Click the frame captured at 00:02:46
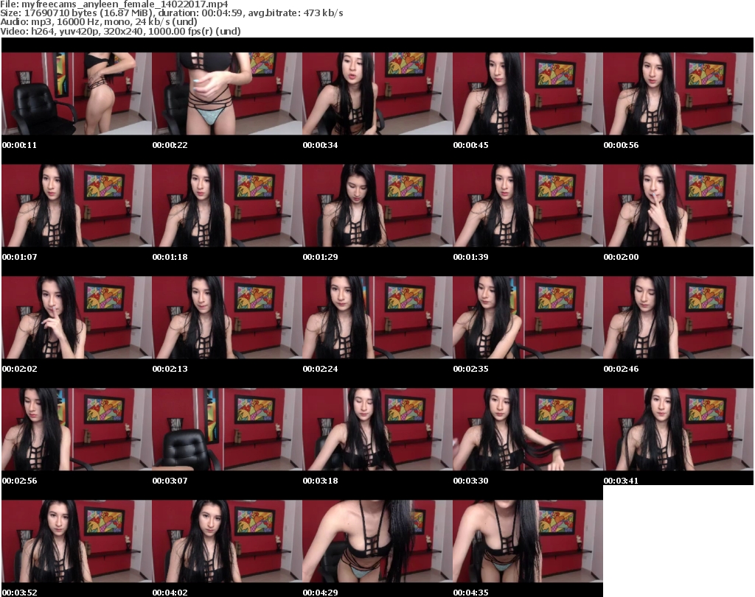The width and height of the screenshot is (755, 597). pos(678,317)
